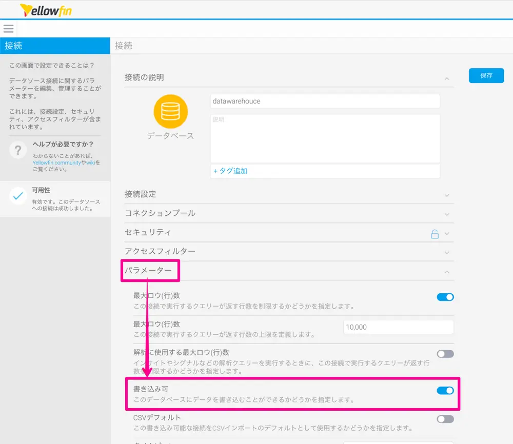Image resolution: width=513 pixels, height=444 pixels.
Task: Turn on the CSVデフォルト switch
Action: click(x=445, y=419)
